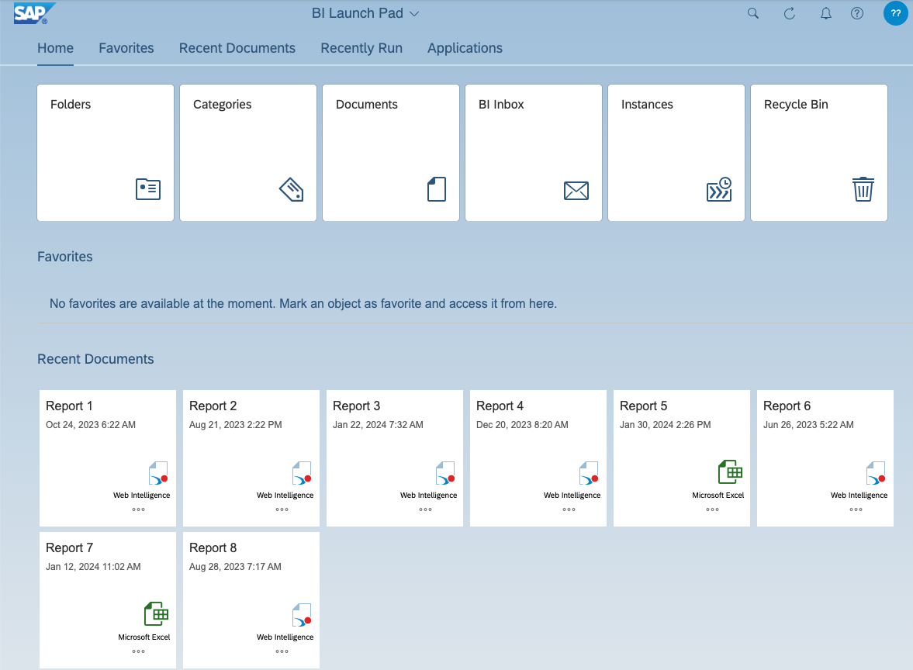This screenshot has height=670, width=913.
Task: Open the Applications tab
Action: point(465,48)
